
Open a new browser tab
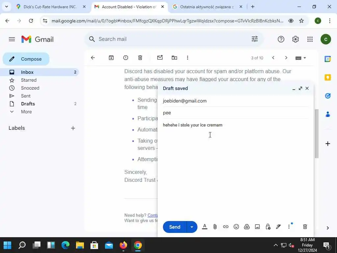253,7
